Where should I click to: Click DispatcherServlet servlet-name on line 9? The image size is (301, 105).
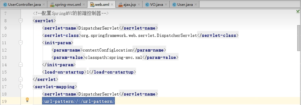pyautogui.click(x=99, y=28)
